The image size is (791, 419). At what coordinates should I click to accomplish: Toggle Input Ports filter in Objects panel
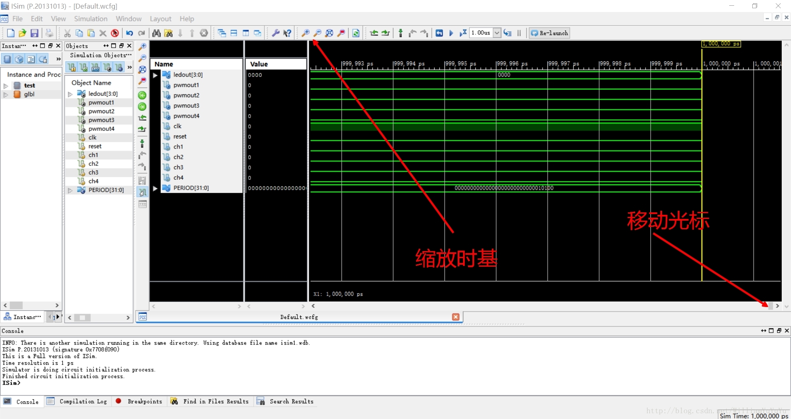[72, 67]
